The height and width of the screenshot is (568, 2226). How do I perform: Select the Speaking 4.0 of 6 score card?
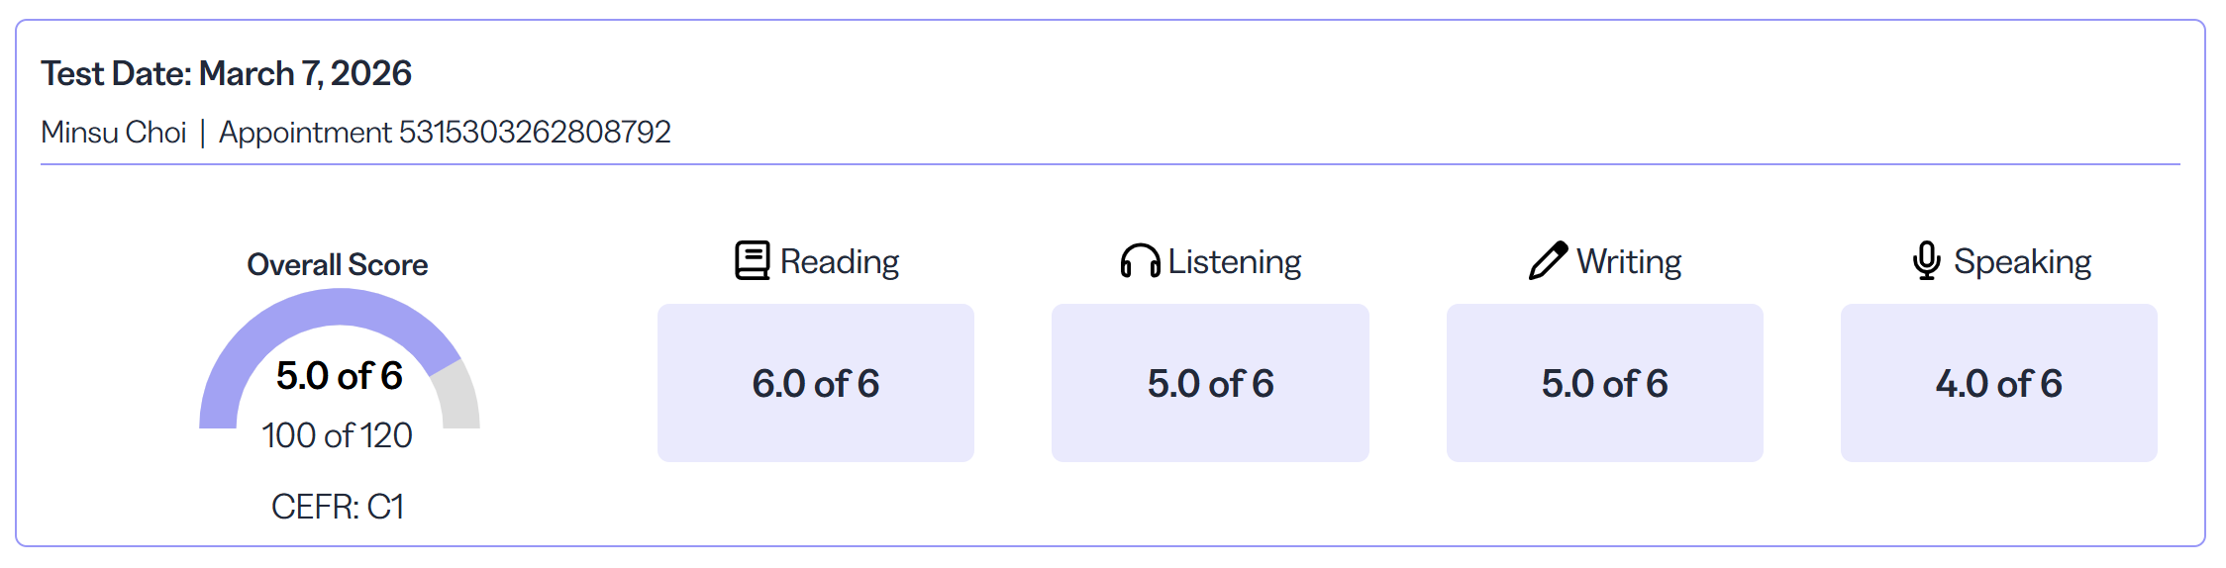[1999, 383]
